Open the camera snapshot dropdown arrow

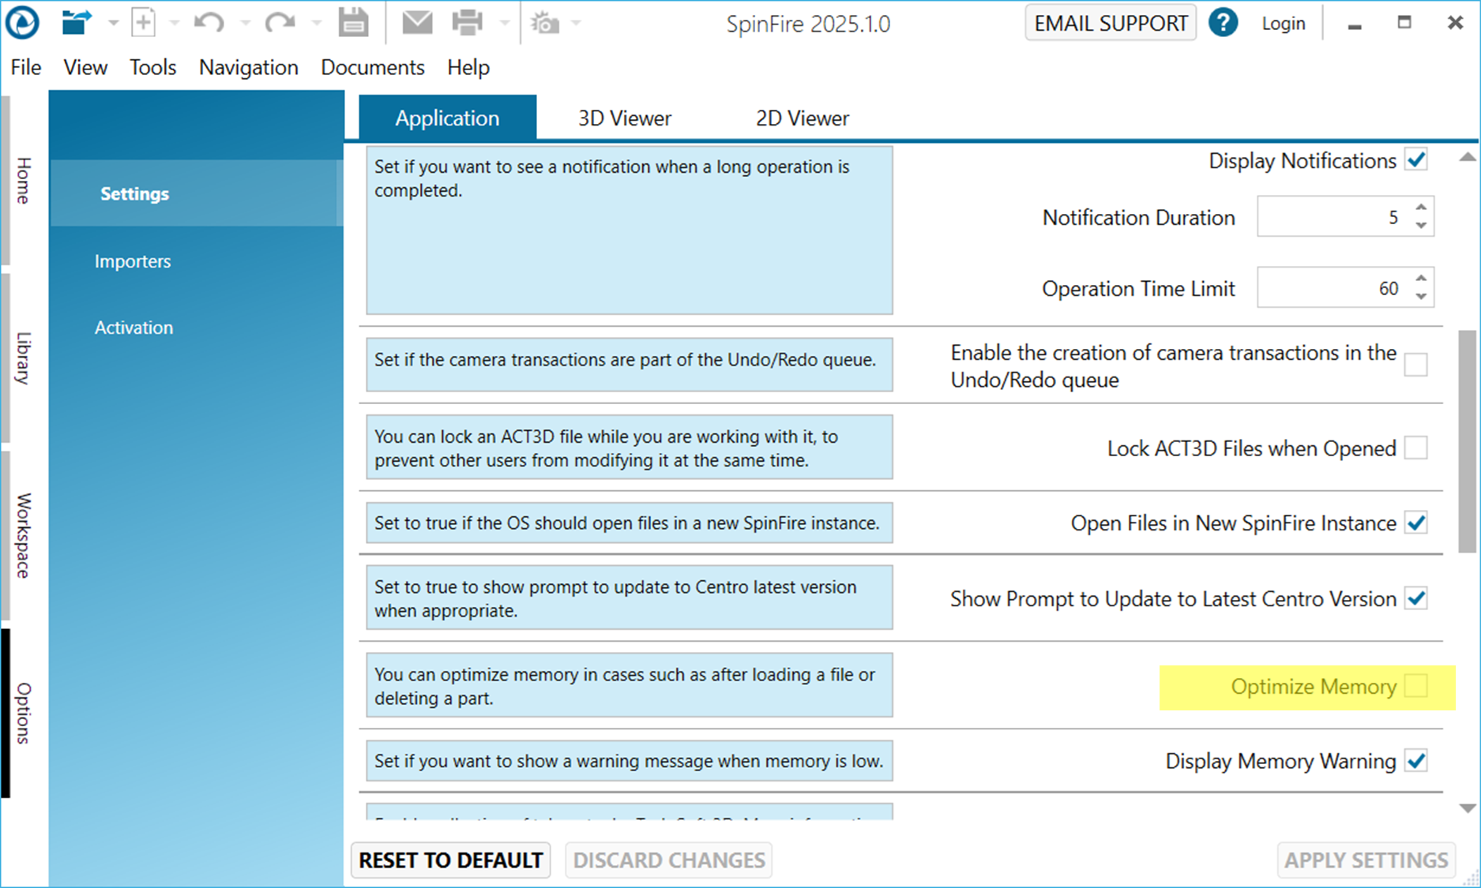click(576, 24)
